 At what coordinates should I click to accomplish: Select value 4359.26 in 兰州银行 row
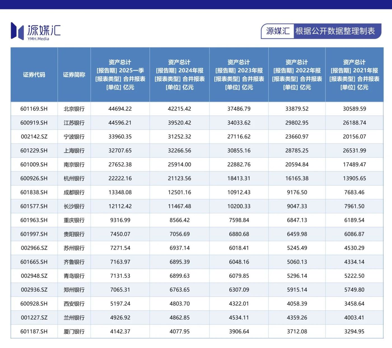click(297, 318)
